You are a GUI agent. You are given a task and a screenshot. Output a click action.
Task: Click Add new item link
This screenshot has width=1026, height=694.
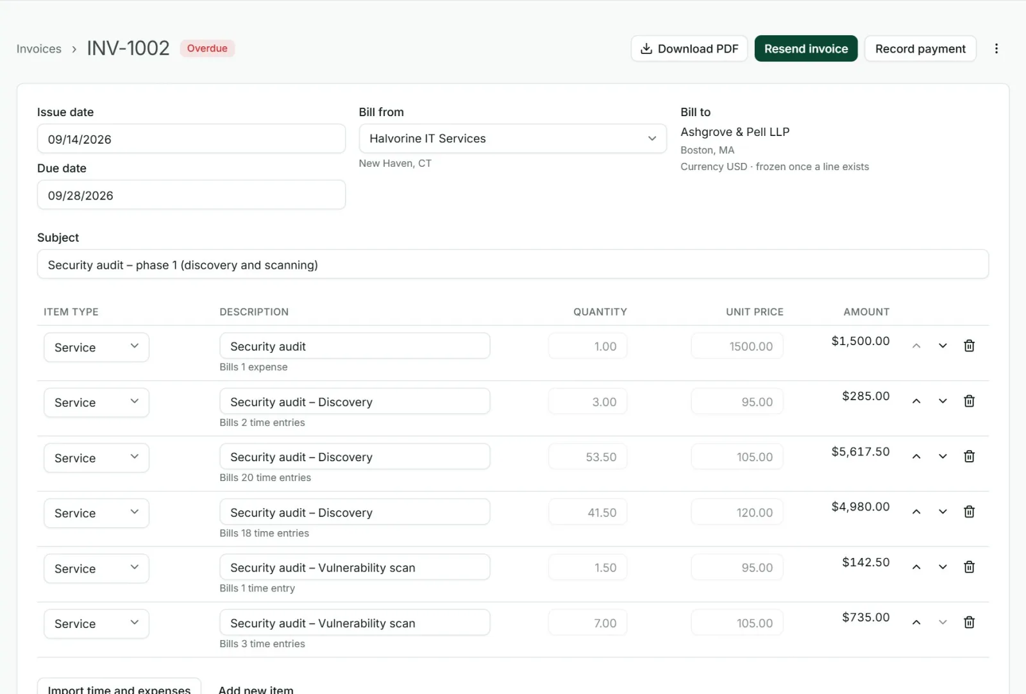(256, 690)
